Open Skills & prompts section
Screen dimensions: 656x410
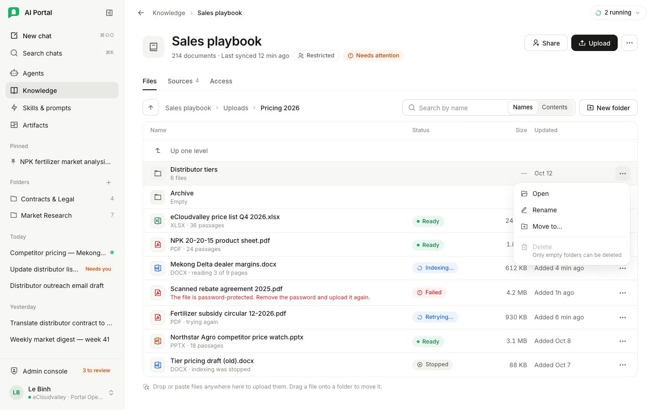(x=62, y=108)
